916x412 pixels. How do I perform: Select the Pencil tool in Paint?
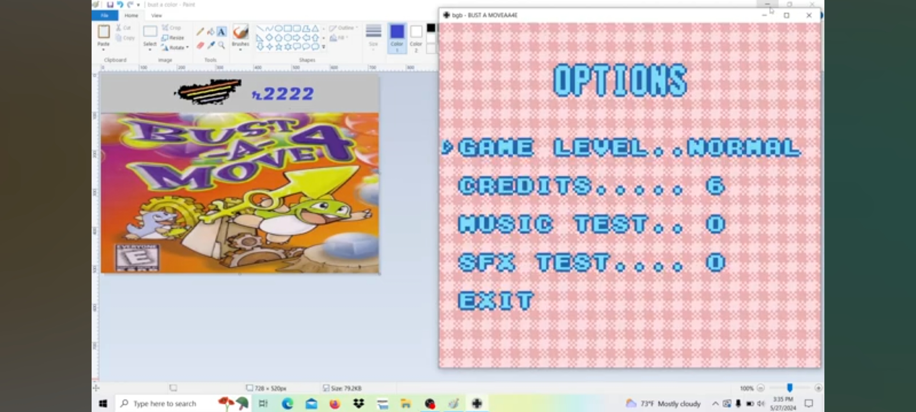pos(200,32)
